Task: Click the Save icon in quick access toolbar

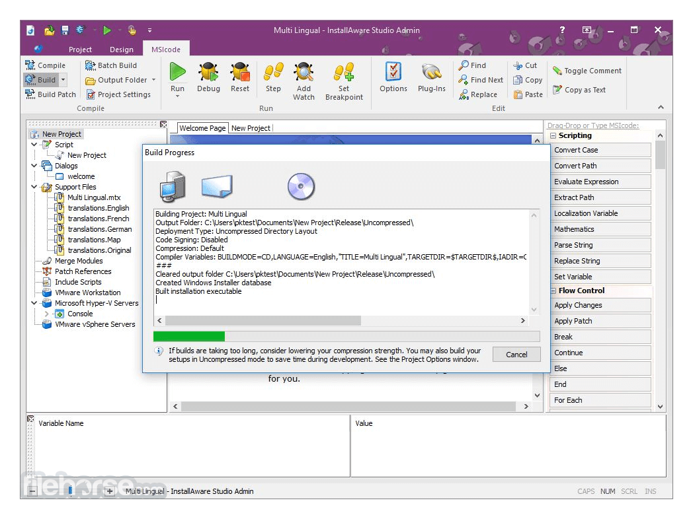Action: 65,30
